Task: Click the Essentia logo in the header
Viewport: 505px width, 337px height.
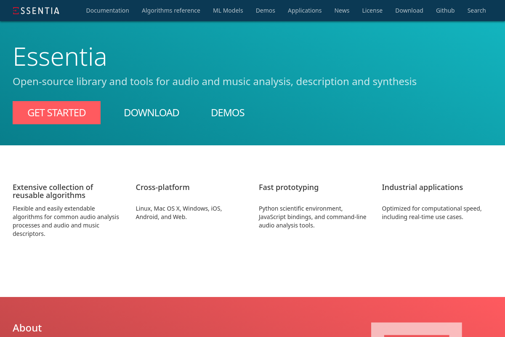Action: tap(36, 11)
